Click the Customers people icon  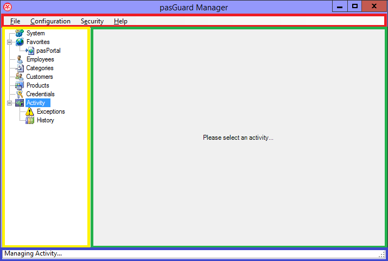point(20,77)
